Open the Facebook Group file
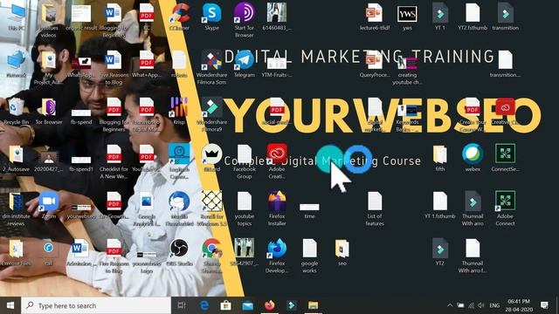 [245, 160]
